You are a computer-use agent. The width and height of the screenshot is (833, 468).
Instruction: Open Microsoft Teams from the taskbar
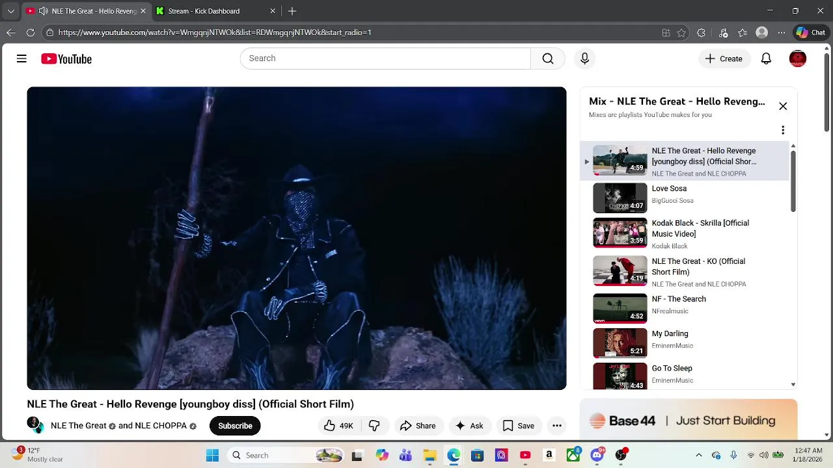point(405,456)
